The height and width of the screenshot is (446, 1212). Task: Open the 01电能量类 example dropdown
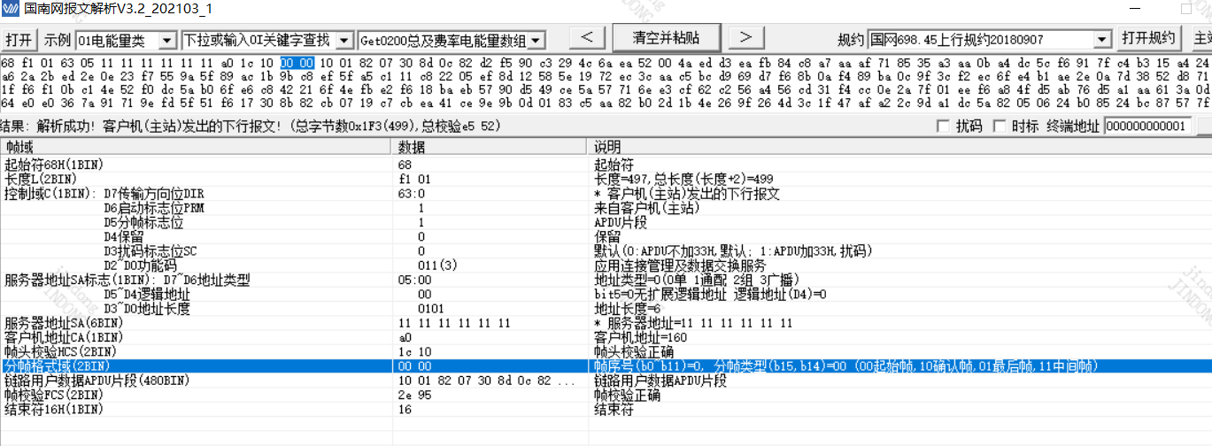tap(167, 41)
